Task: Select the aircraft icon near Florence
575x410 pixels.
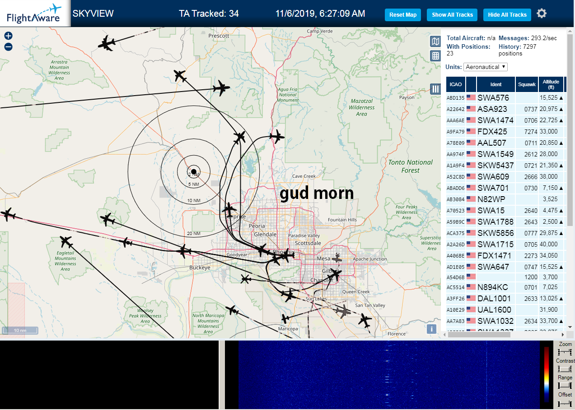Action: coord(365,321)
